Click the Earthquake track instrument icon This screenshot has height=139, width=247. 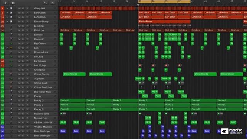click(11, 61)
